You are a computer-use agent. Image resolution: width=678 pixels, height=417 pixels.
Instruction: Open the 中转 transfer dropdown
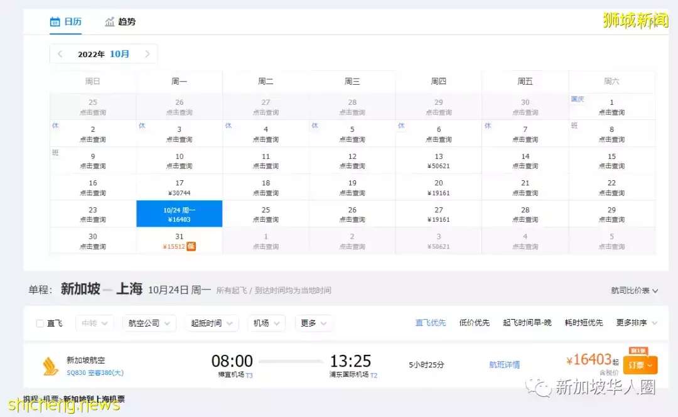click(x=94, y=323)
